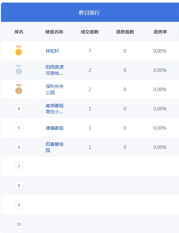Open the 阳春碧桂园 property link
The height and width of the screenshot is (233, 179).
[54, 147]
